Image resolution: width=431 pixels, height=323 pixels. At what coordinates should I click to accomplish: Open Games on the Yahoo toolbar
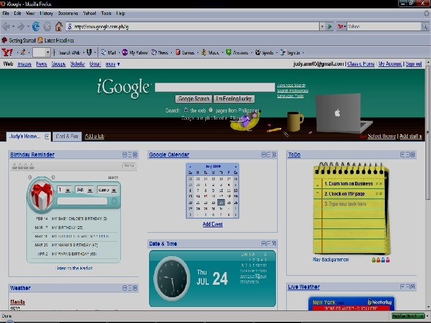click(185, 53)
